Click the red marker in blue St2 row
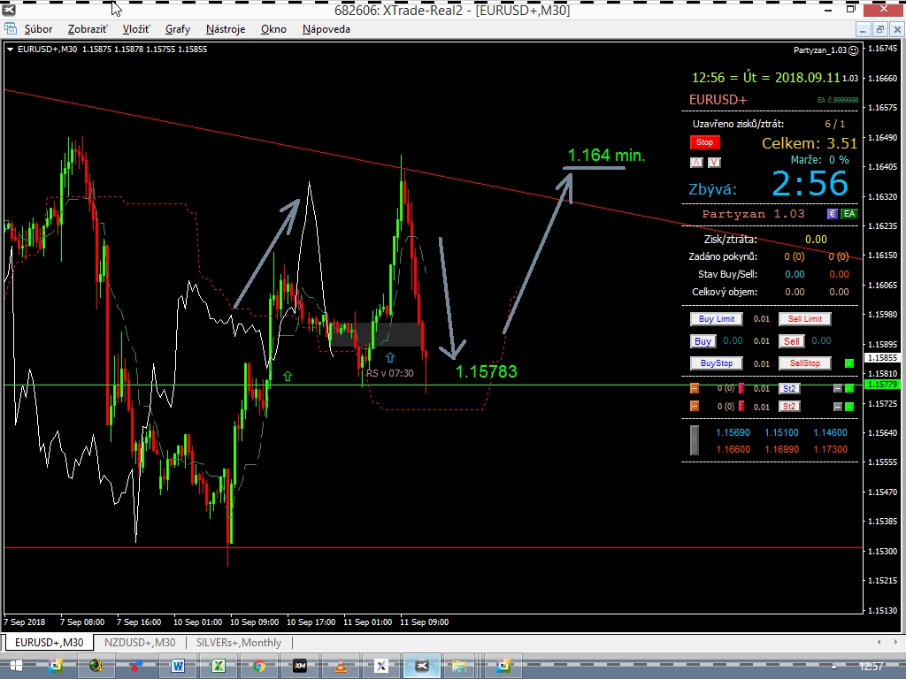This screenshot has width=906, height=679. coord(741,389)
